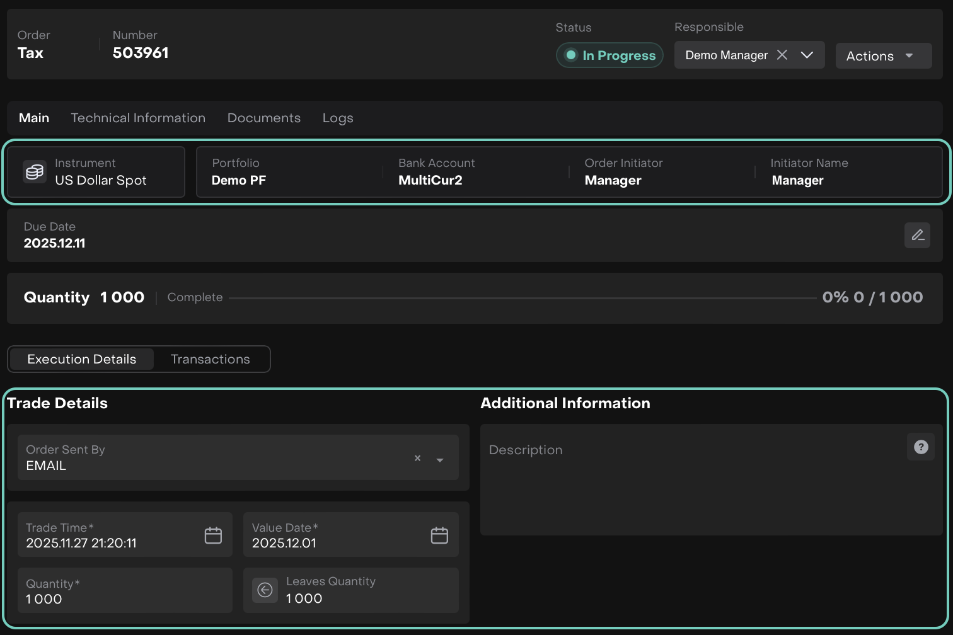Switch to Transactions view
The height and width of the screenshot is (635, 953).
click(x=211, y=359)
